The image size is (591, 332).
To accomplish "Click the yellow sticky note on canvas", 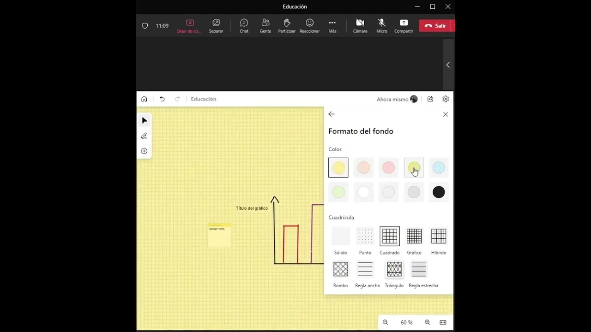I will 219,236.
